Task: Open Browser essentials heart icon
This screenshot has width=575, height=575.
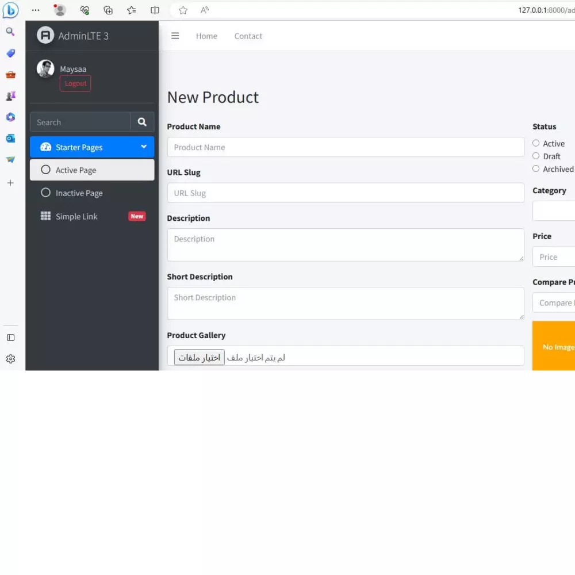Action: (x=85, y=10)
